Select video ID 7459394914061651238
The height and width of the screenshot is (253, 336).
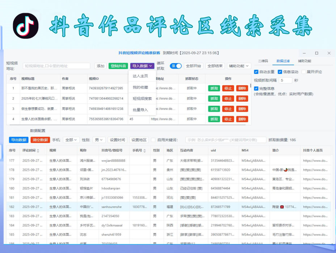click(x=106, y=109)
